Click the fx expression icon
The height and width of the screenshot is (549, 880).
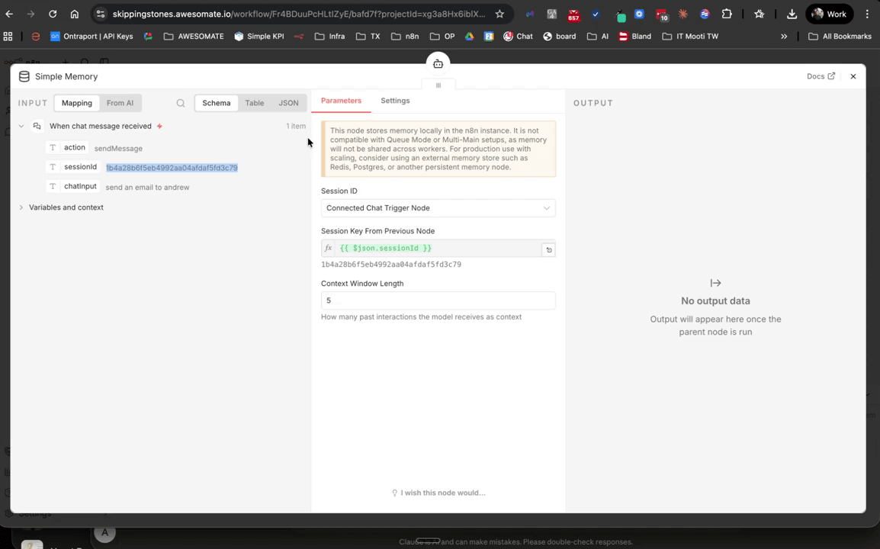[328, 248]
